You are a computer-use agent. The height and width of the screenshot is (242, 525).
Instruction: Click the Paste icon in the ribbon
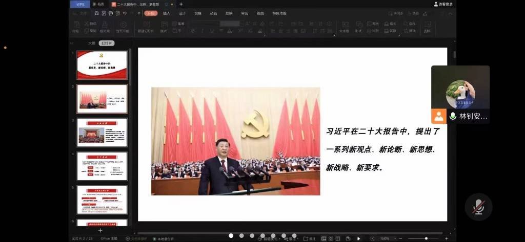[x=75, y=26]
